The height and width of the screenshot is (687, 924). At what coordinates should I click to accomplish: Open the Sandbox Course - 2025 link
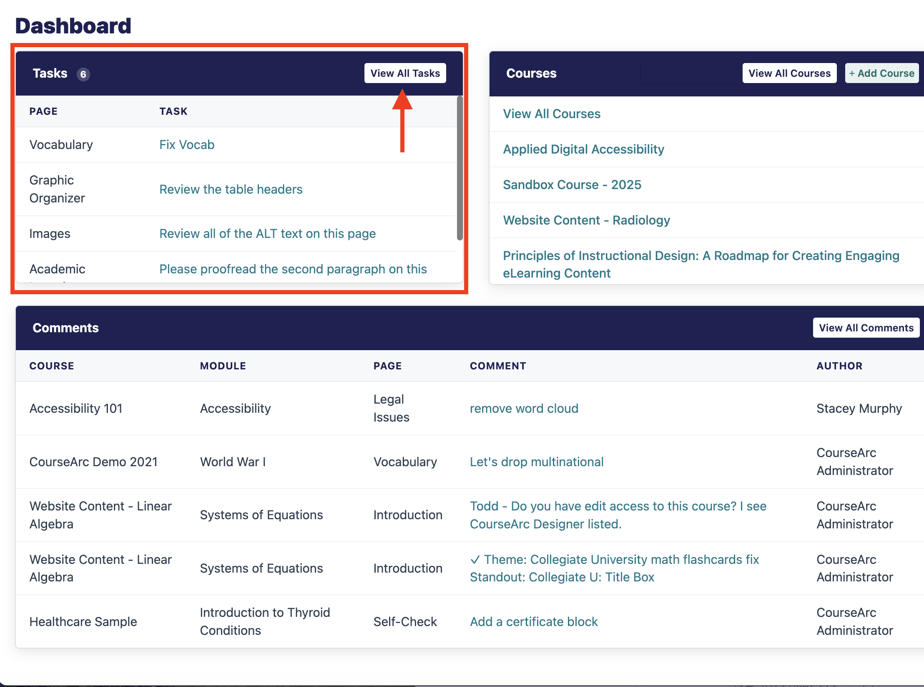point(572,184)
